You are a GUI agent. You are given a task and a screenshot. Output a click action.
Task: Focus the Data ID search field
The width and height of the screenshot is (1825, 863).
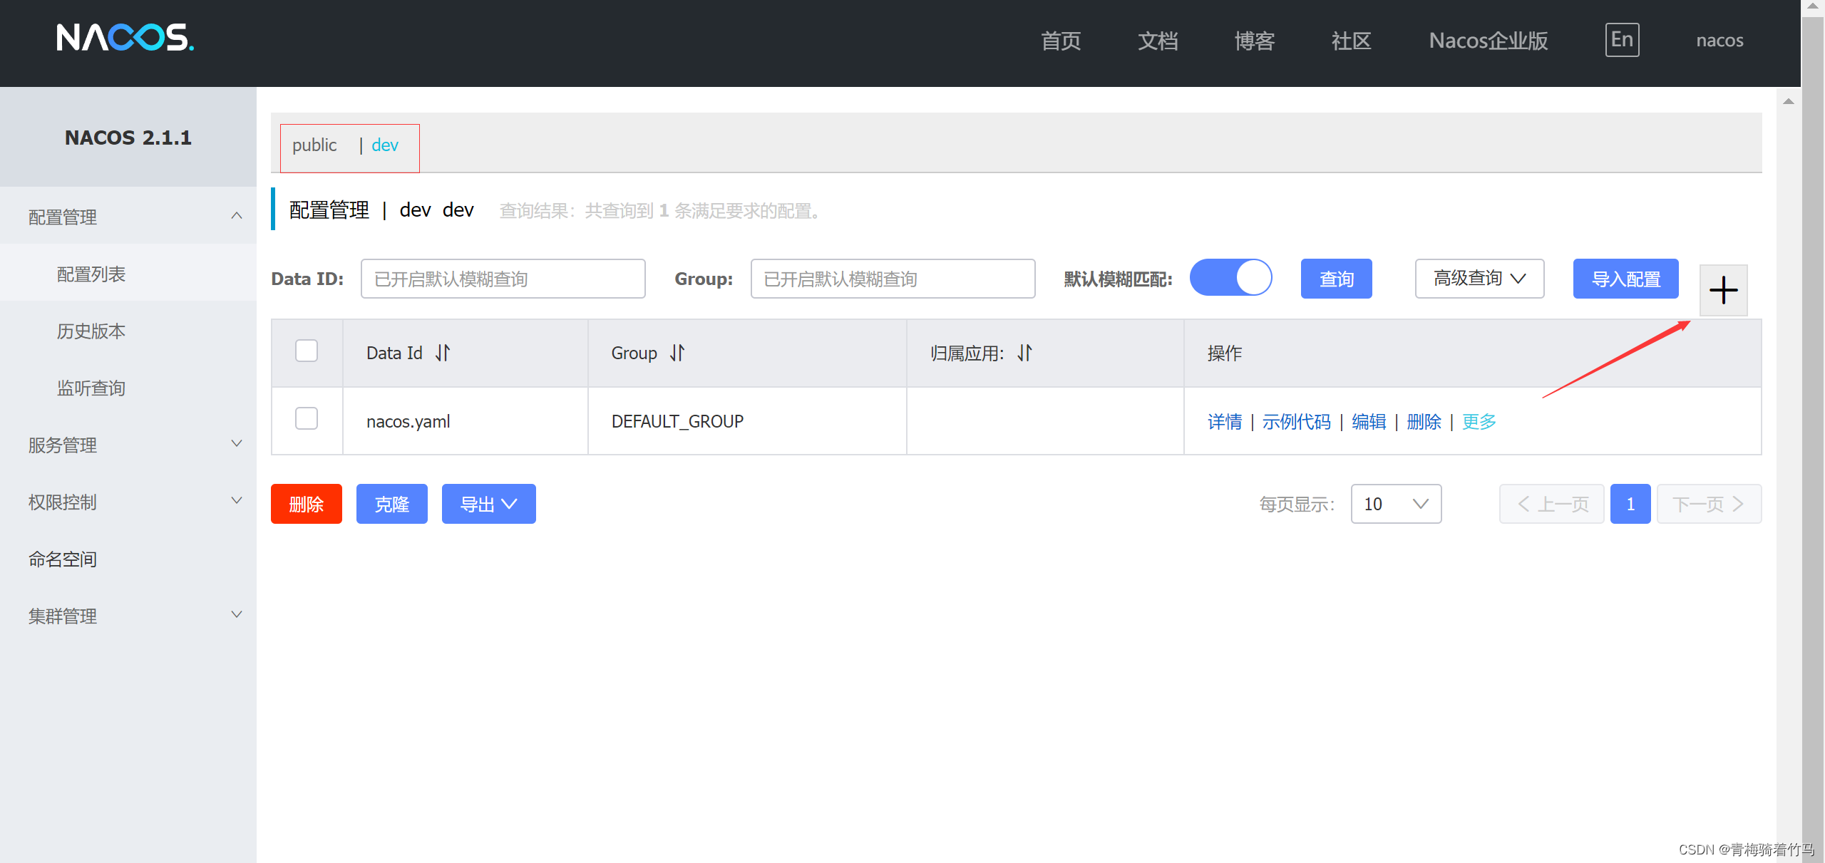coord(503,279)
